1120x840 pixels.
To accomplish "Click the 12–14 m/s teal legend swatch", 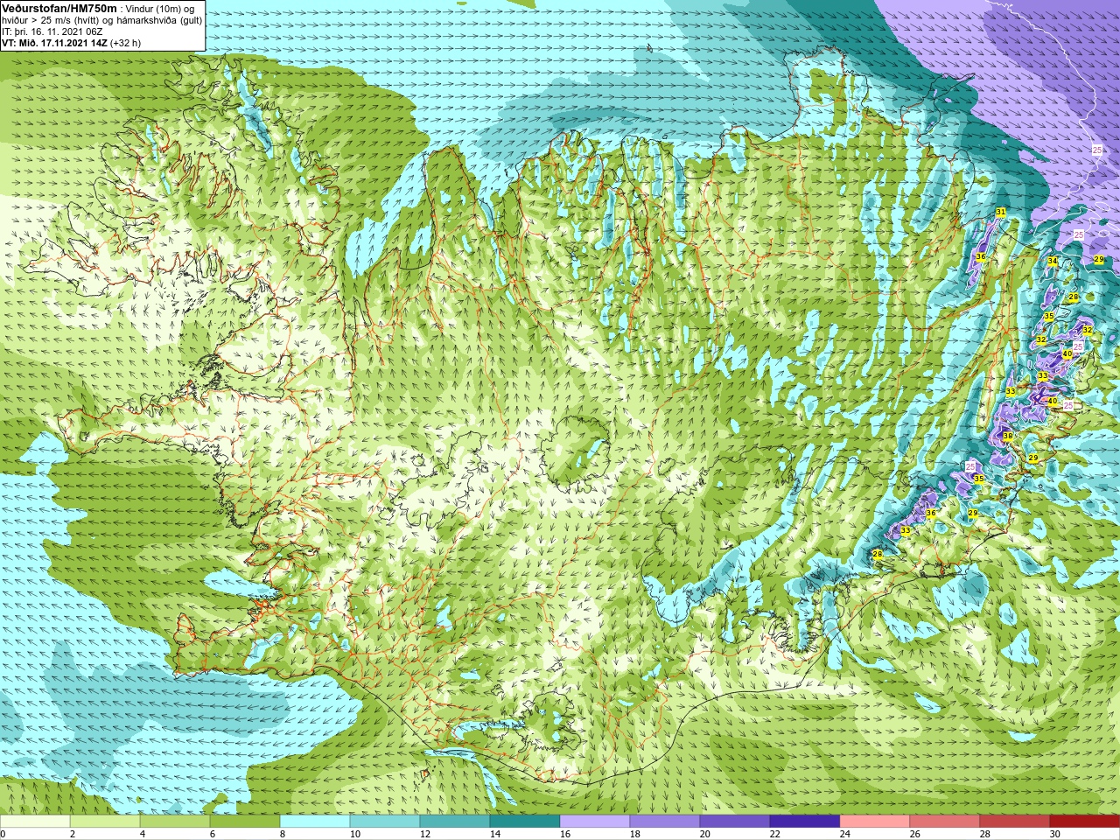I will point(455,821).
